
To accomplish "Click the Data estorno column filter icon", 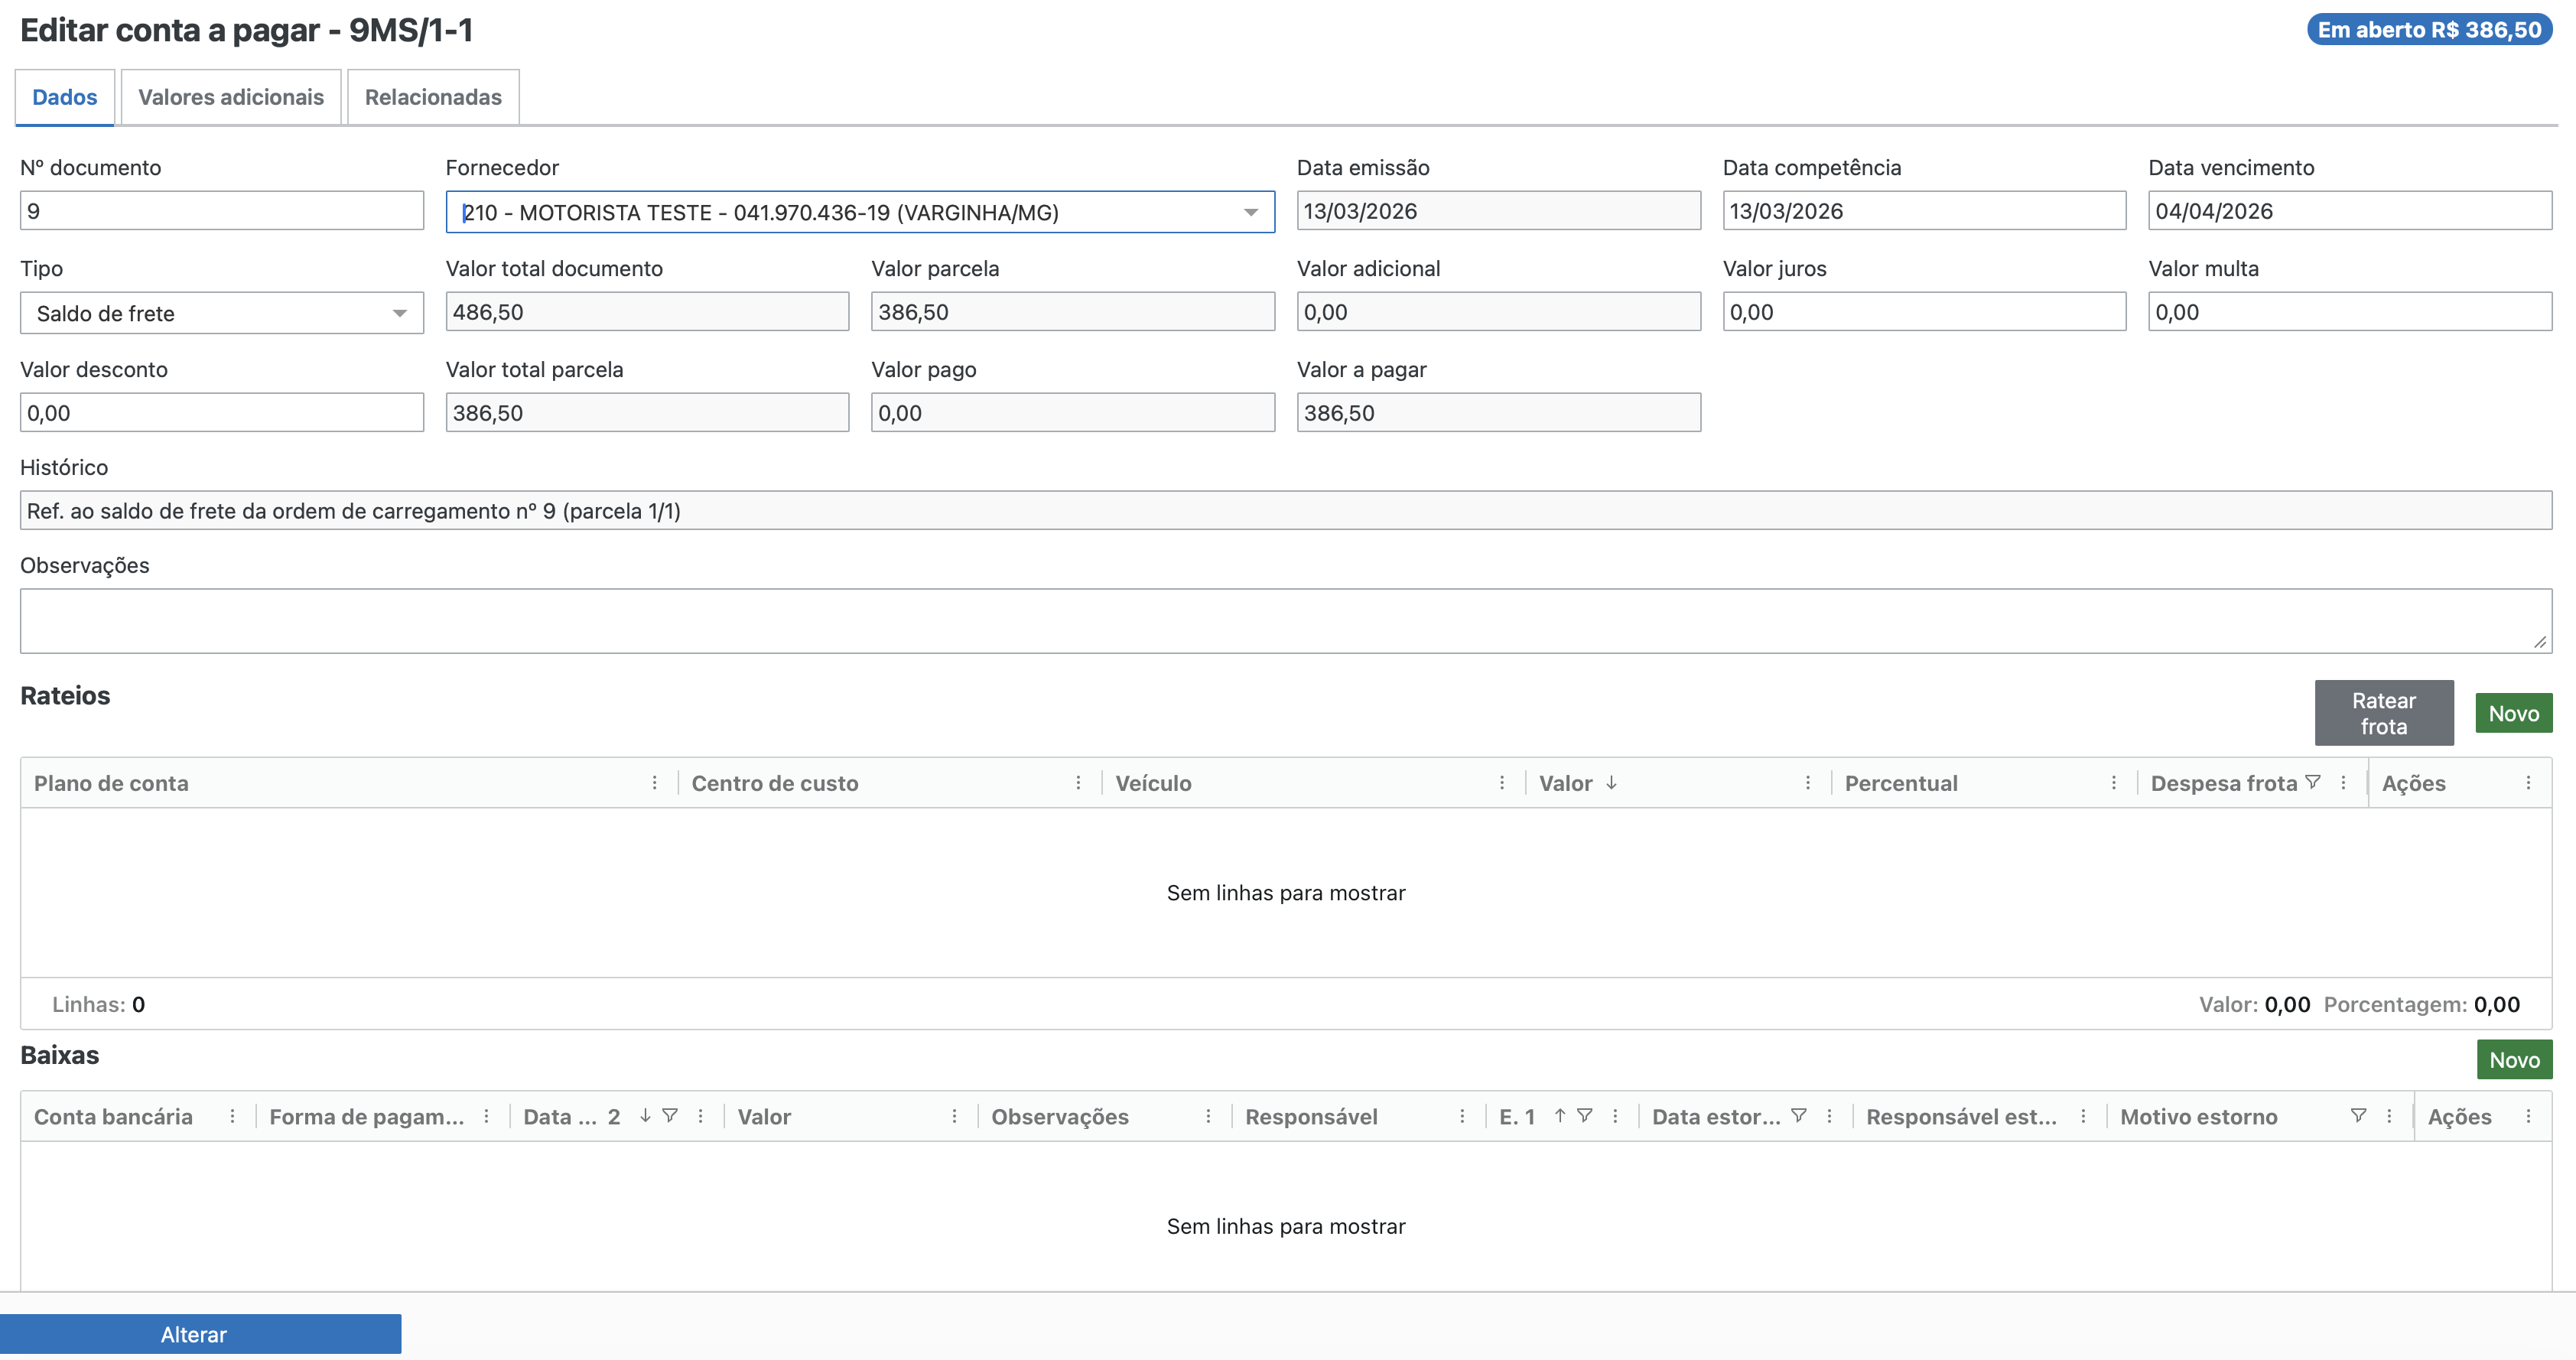I will (x=1798, y=1115).
